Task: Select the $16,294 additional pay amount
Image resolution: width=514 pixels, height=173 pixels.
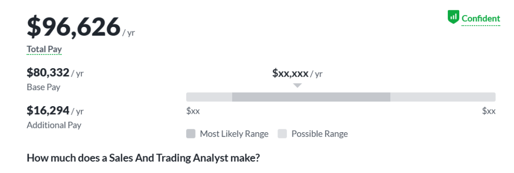Action: pyautogui.click(x=48, y=110)
